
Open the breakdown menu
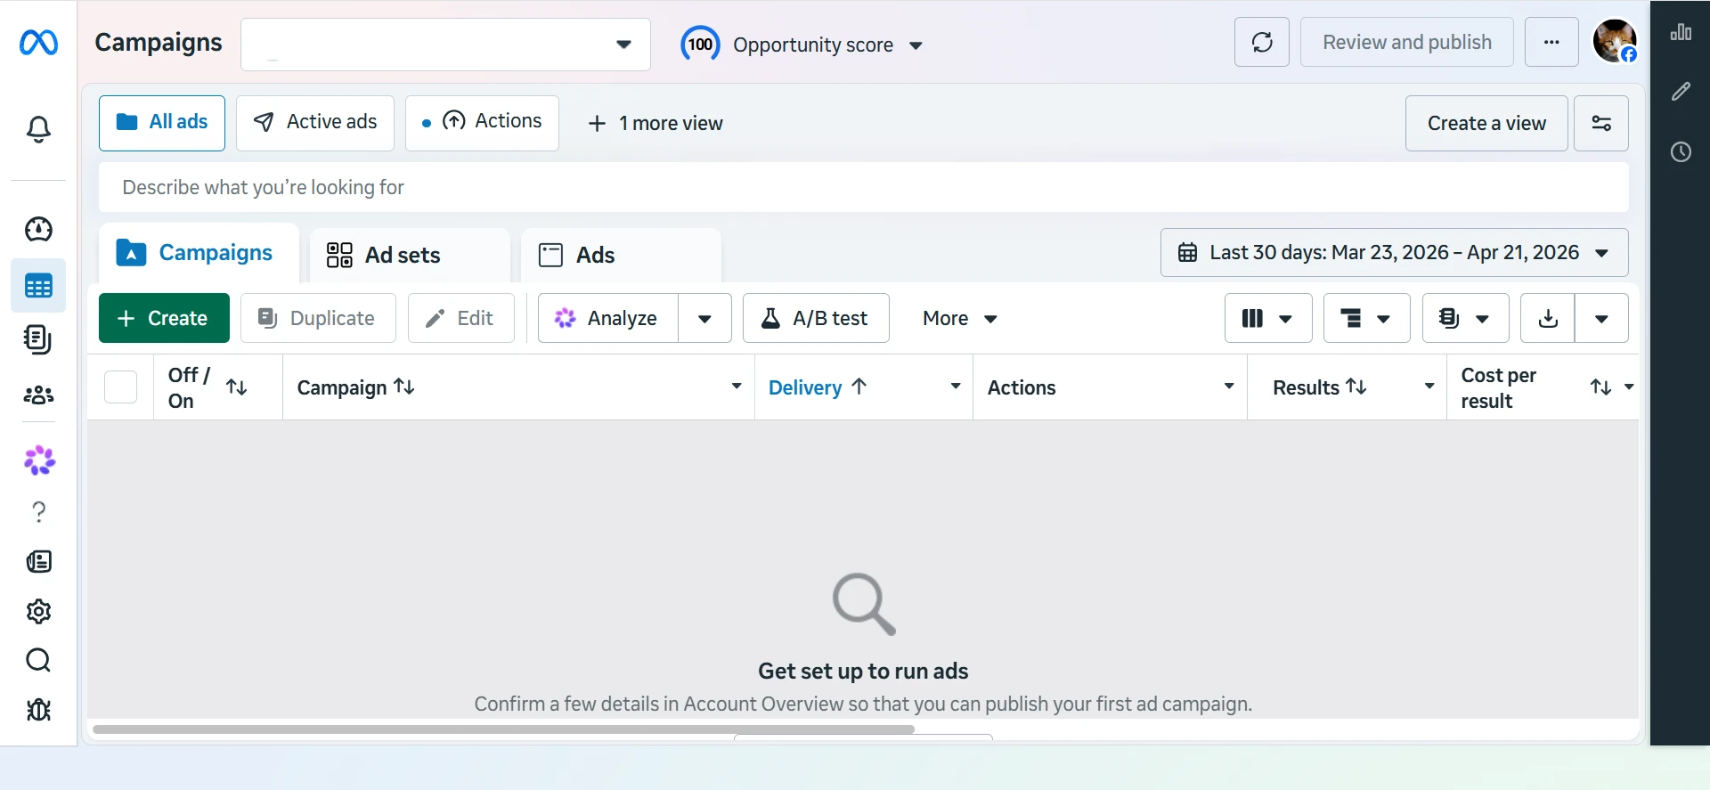point(1367,318)
